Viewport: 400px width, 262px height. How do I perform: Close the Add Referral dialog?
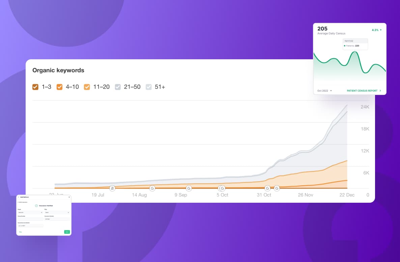(69, 197)
